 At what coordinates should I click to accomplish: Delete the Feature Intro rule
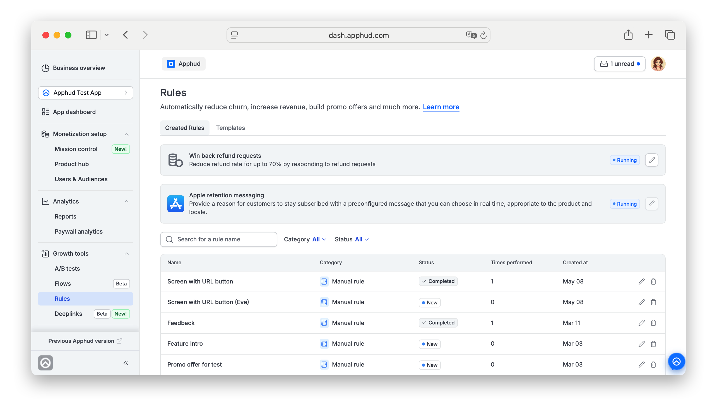pos(653,344)
